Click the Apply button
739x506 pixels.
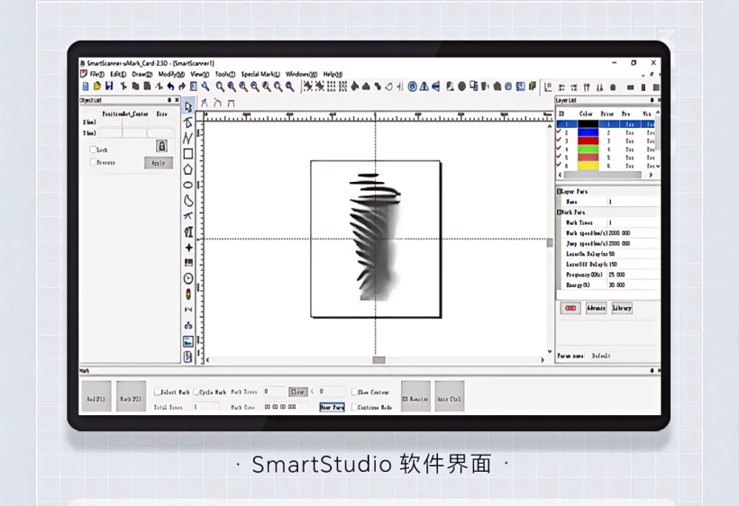click(x=158, y=163)
